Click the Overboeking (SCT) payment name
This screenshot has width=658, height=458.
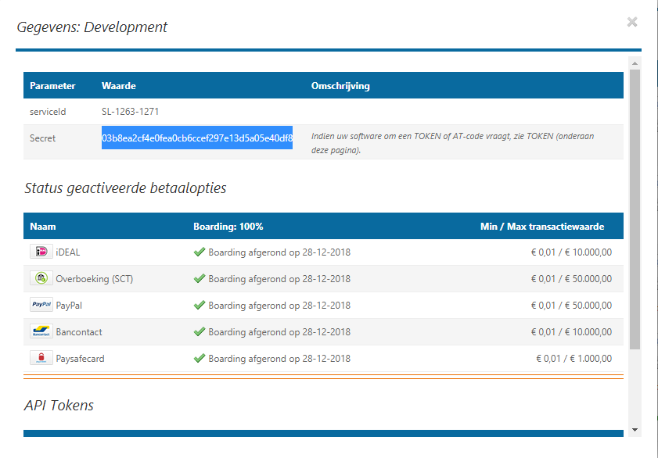pyautogui.click(x=94, y=279)
